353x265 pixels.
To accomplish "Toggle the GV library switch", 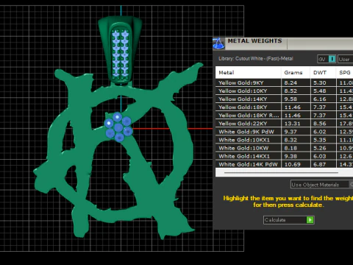I will (327, 59).
